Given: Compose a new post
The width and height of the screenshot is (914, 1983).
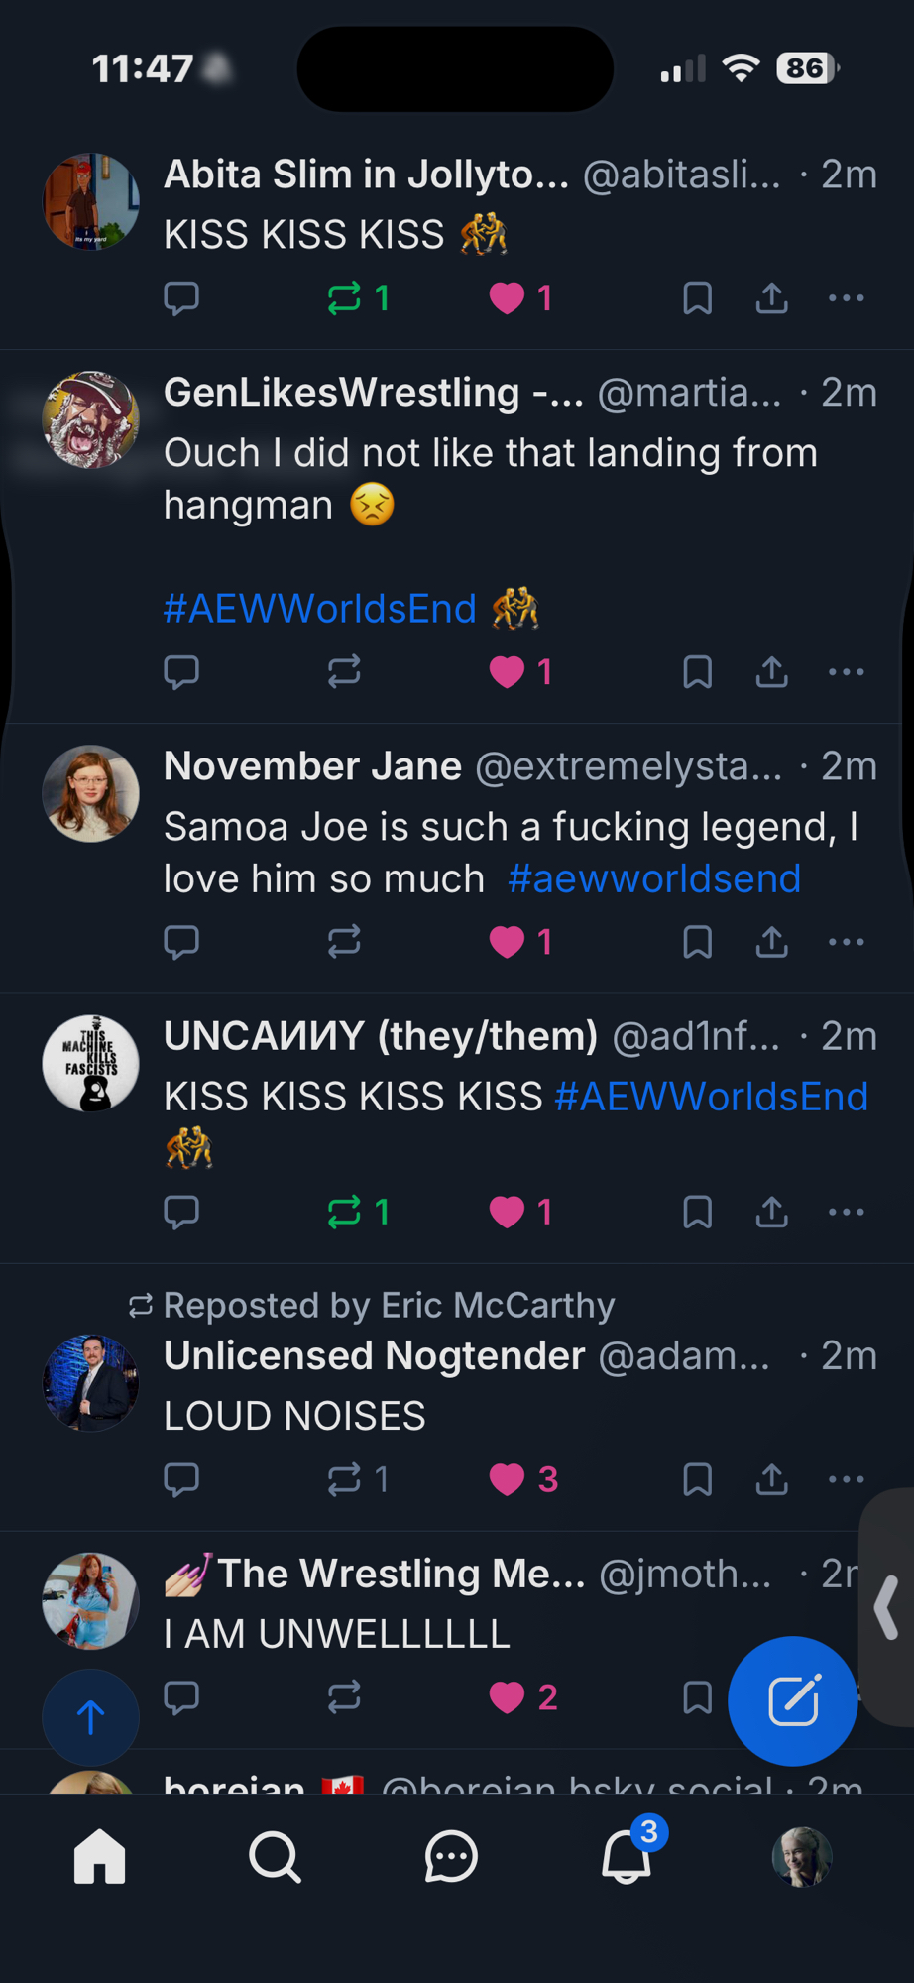Looking at the screenshot, I should 792,1700.
